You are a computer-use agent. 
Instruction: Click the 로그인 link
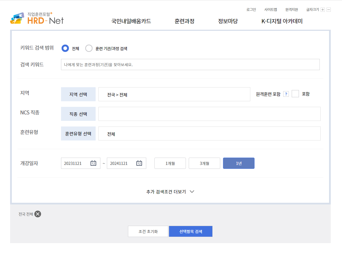tap(251, 9)
